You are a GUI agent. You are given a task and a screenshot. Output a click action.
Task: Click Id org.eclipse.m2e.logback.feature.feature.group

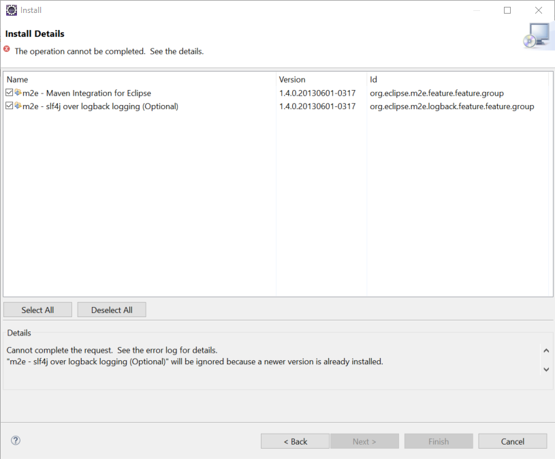[x=452, y=106]
